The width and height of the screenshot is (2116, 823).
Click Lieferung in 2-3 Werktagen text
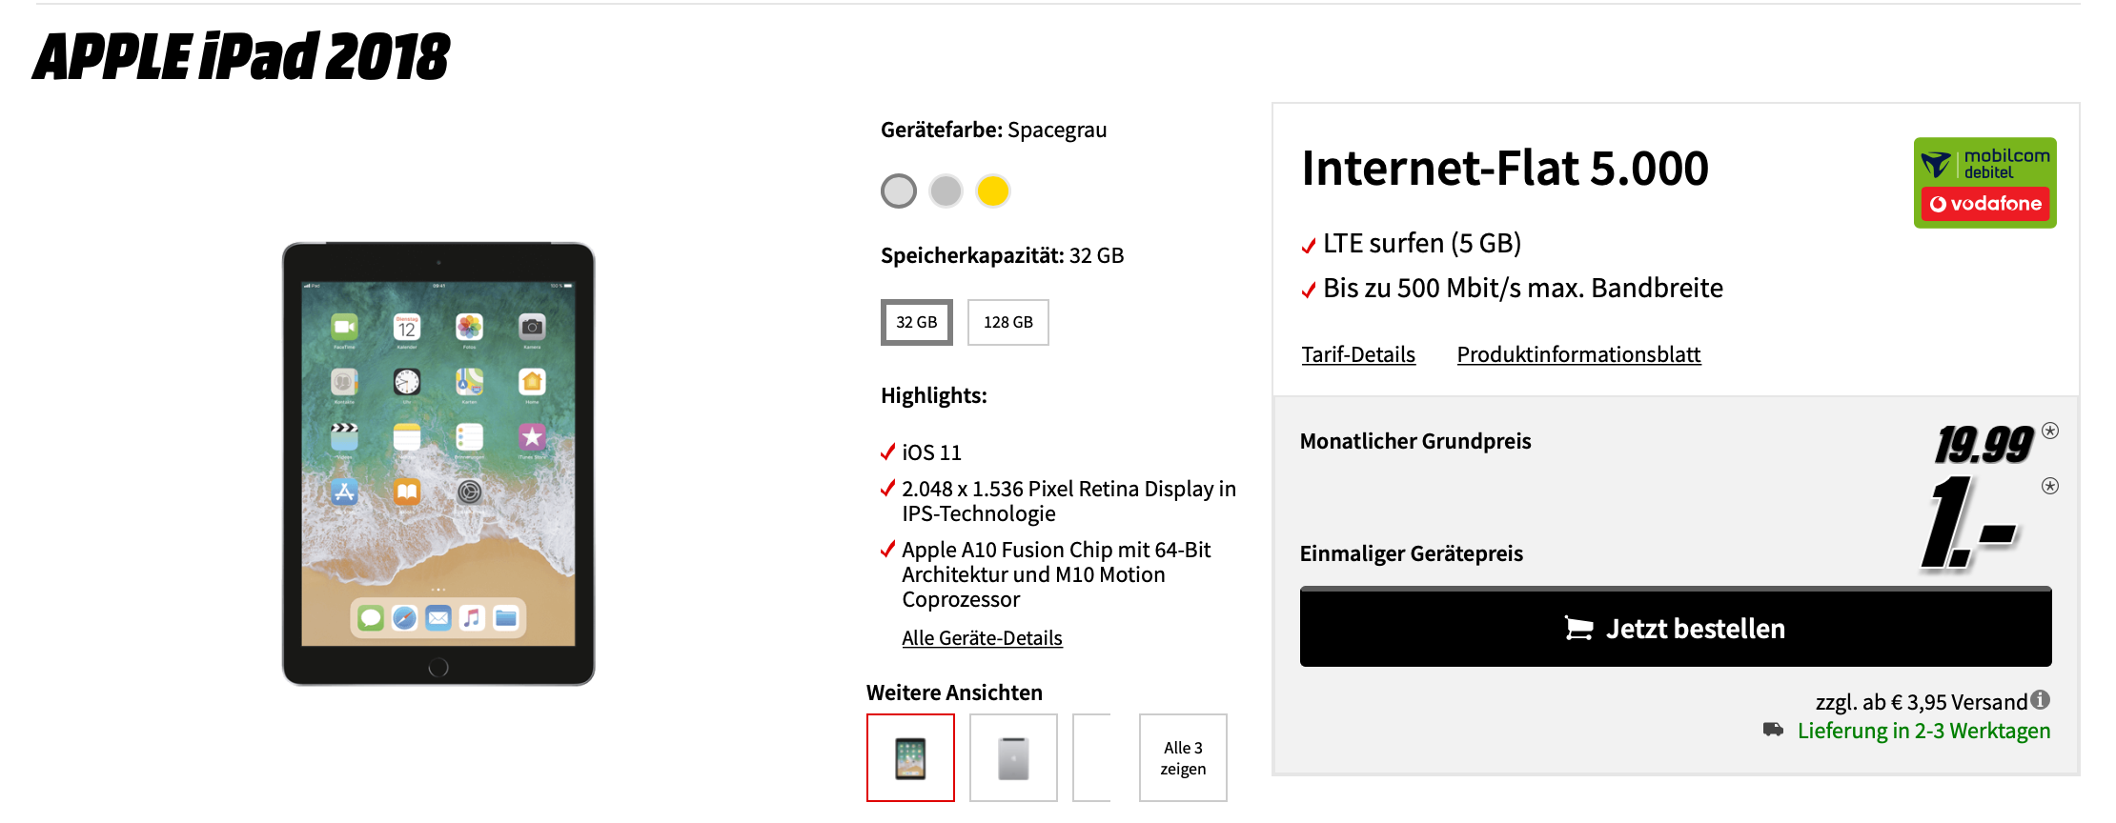click(1923, 731)
